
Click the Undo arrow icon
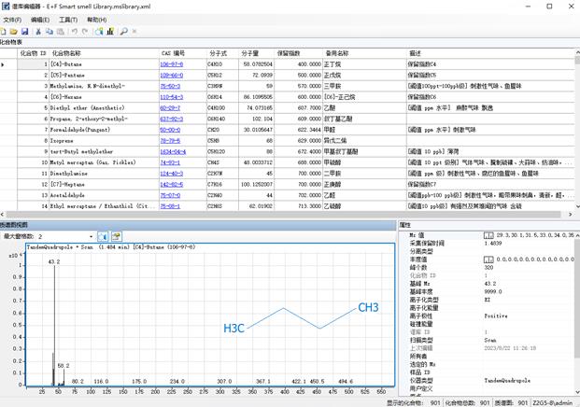coord(75,32)
